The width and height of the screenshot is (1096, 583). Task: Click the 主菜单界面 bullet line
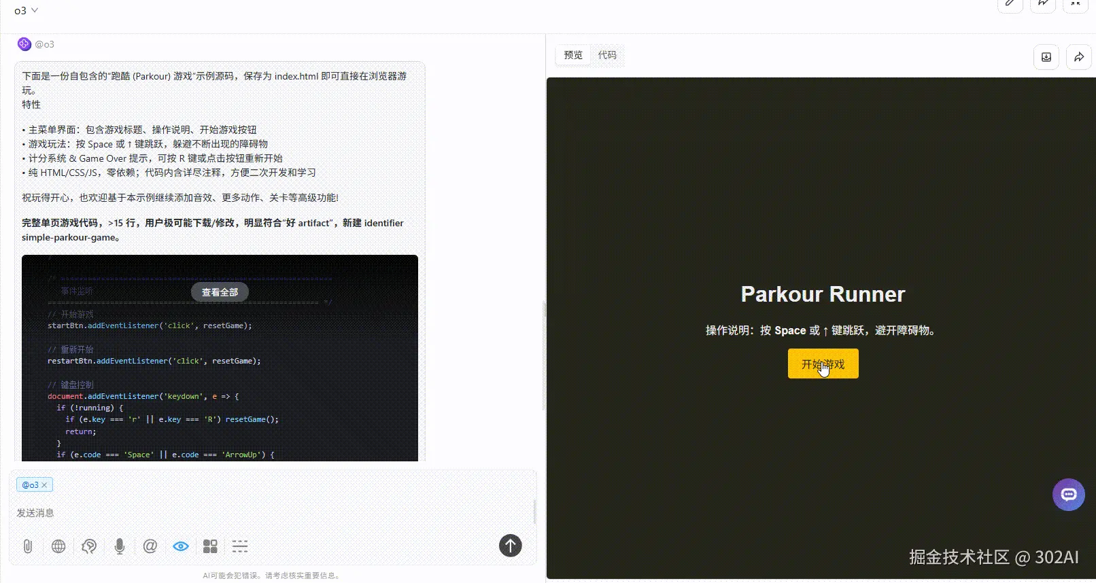(x=139, y=130)
